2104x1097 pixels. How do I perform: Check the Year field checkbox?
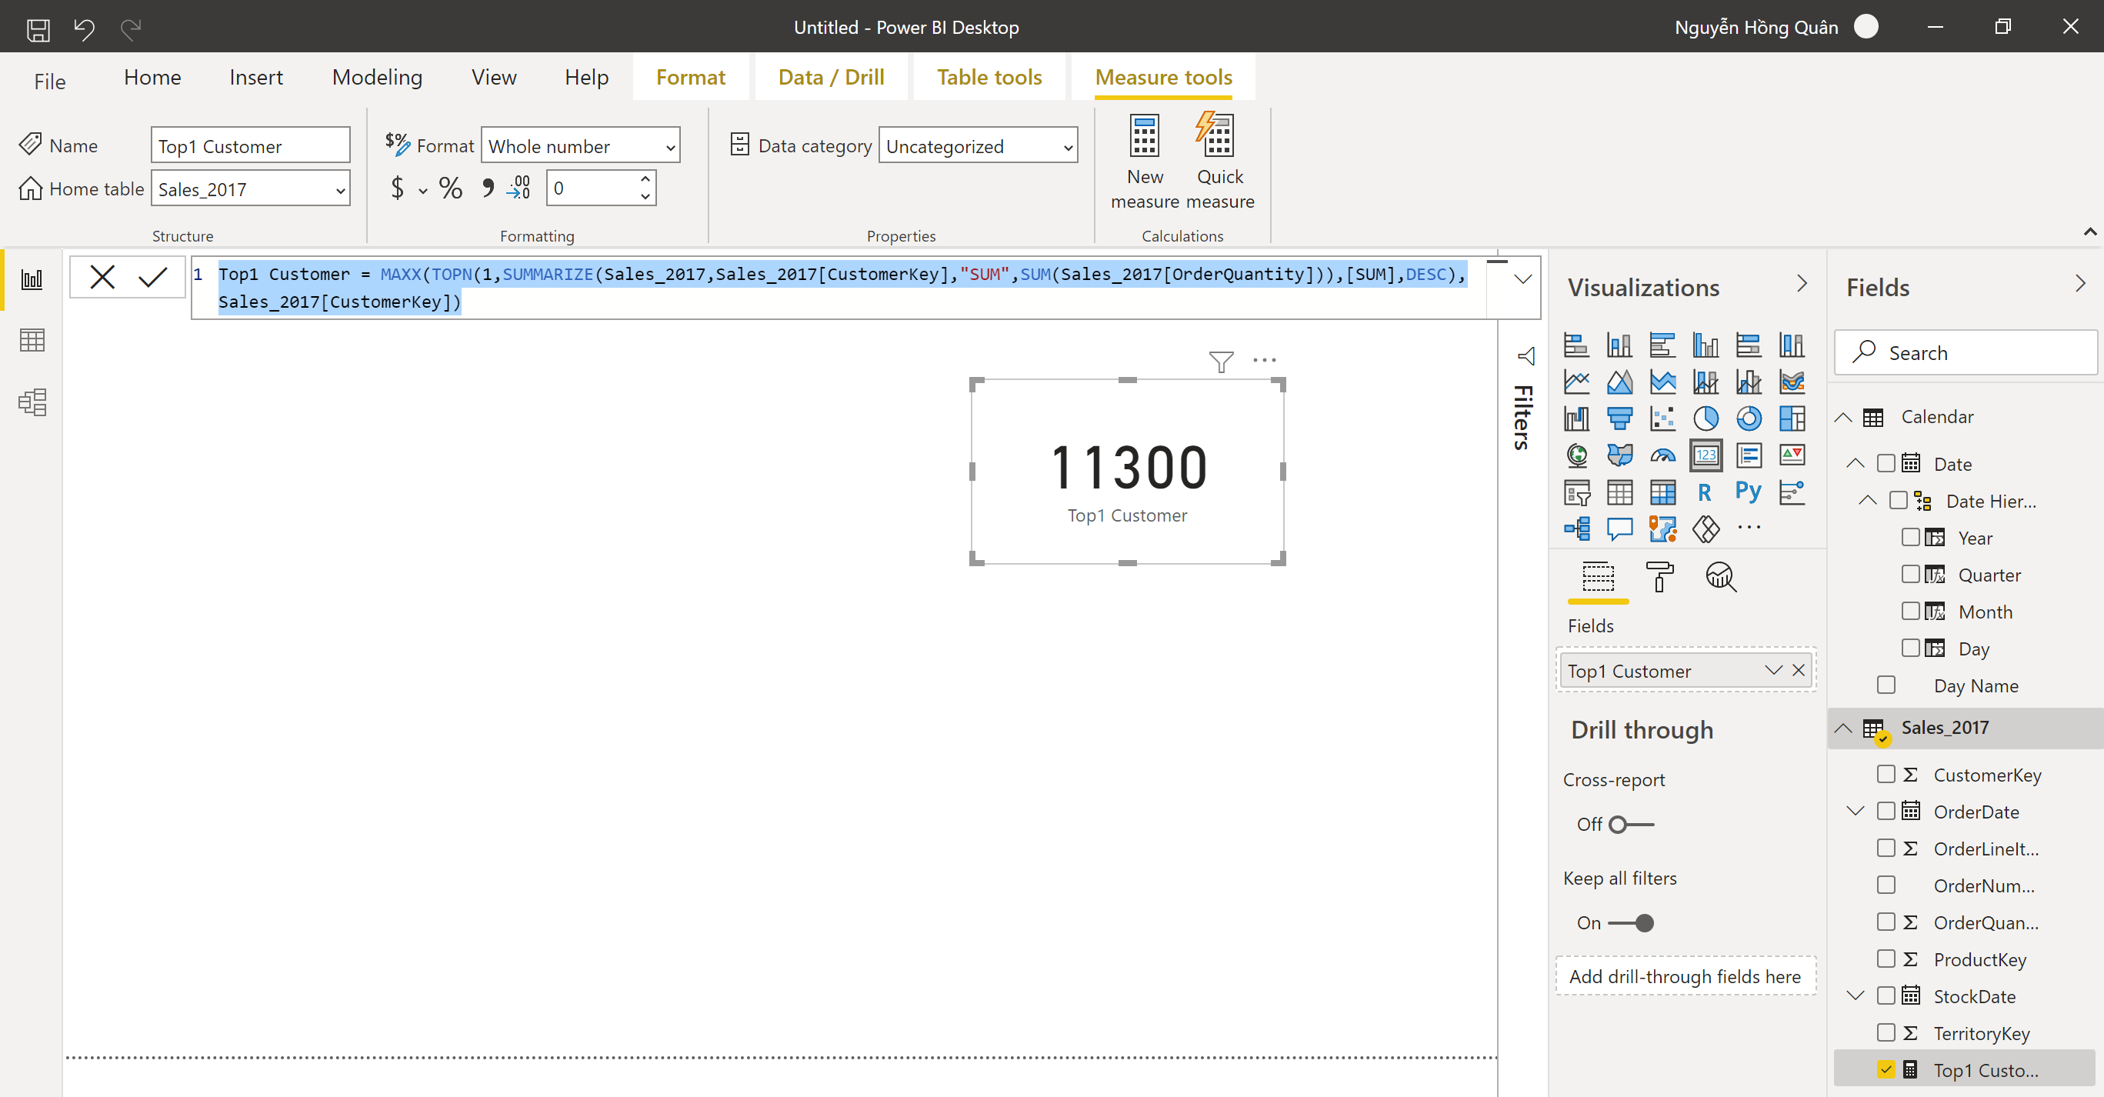(x=1910, y=537)
